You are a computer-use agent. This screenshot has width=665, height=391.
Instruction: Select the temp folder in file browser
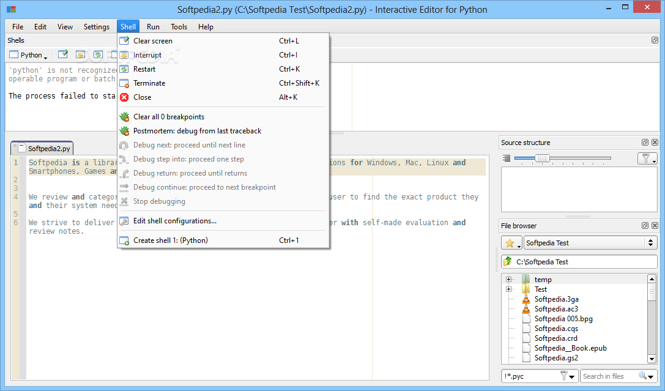coord(543,280)
